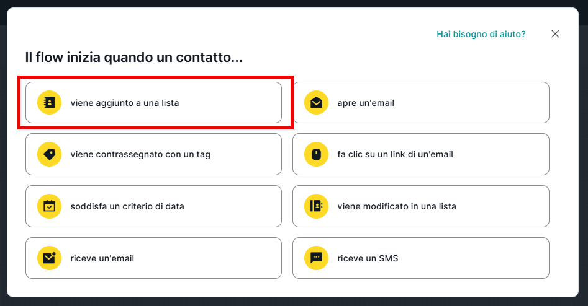The width and height of the screenshot is (588, 306).
Task: Click the address book icon for list addition
Action: [x=49, y=103]
